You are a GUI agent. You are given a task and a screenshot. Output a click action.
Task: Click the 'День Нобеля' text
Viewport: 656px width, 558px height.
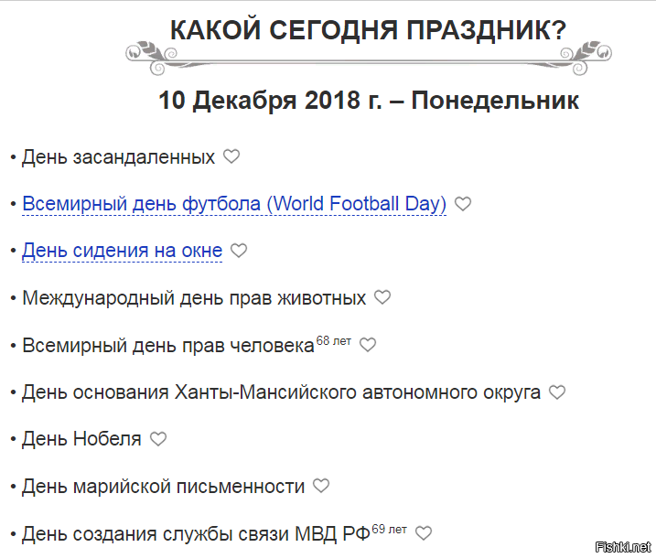tap(81, 440)
